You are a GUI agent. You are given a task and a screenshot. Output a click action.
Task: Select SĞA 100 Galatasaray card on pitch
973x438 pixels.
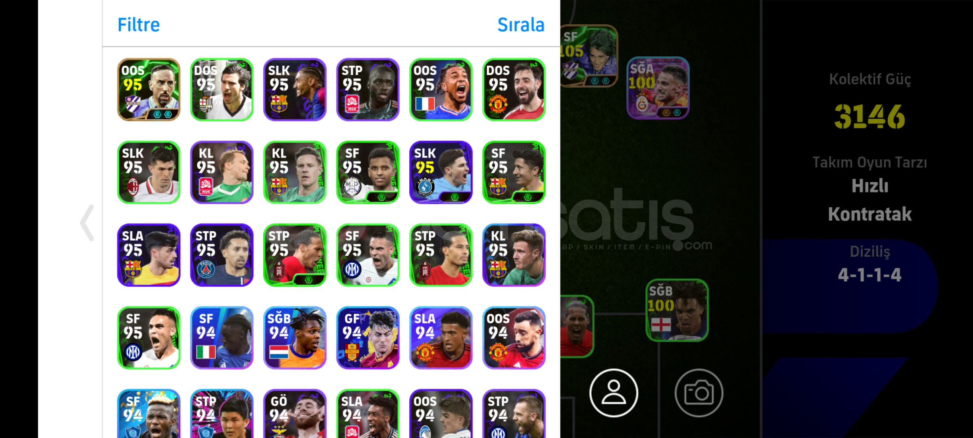tap(658, 88)
